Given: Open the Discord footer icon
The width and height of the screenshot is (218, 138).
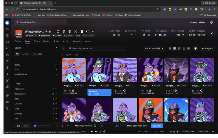Looking at the screenshot, I should [92, 132].
